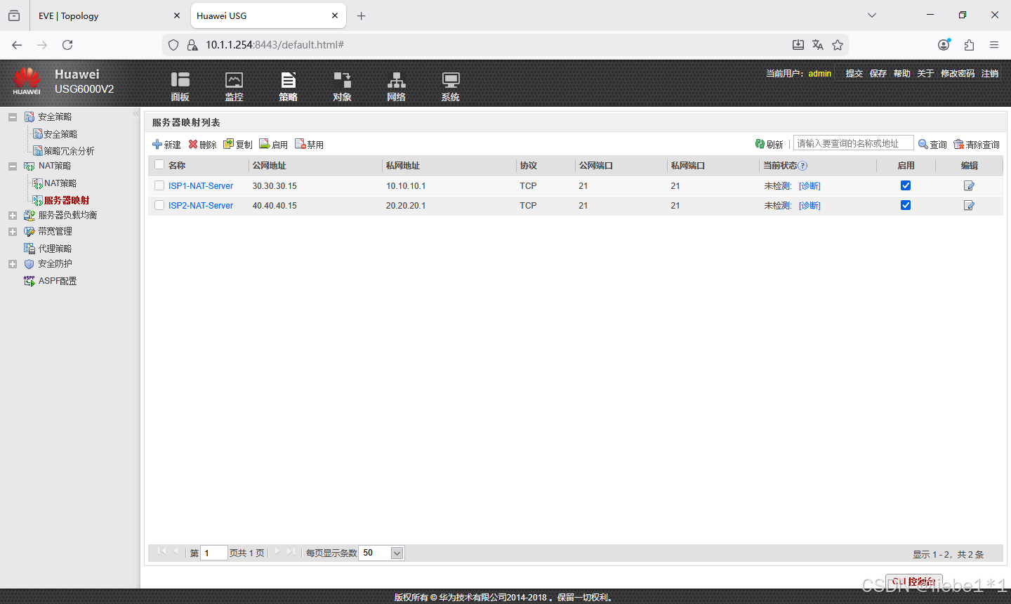Collapse the NAT策略 tree node
The width and height of the screenshot is (1011, 604).
(x=13, y=166)
